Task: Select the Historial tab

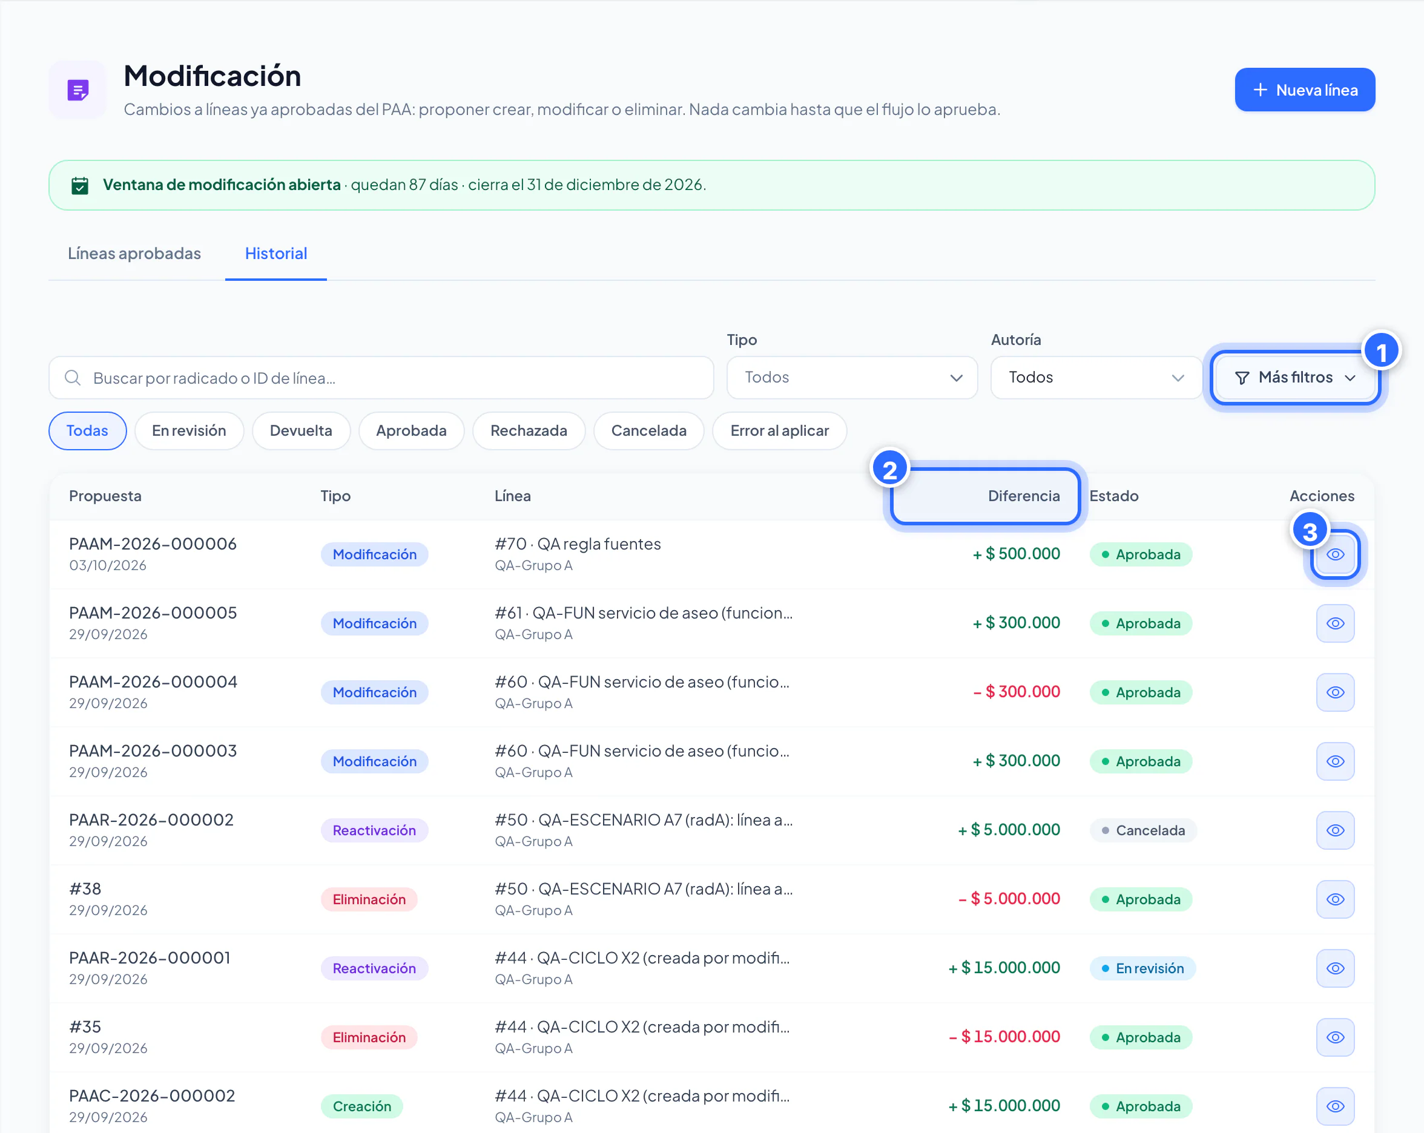Action: [276, 254]
